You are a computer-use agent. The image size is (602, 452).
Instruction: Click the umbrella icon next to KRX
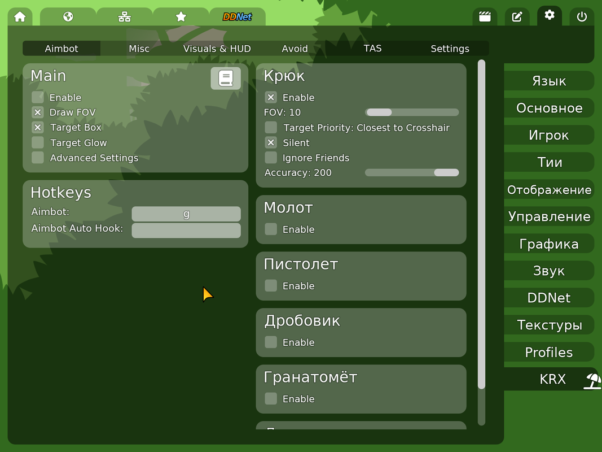pos(593,381)
